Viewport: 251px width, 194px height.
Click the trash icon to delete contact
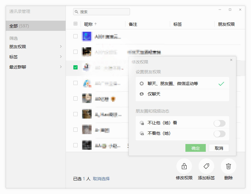pyautogui.click(x=229, y=166)
